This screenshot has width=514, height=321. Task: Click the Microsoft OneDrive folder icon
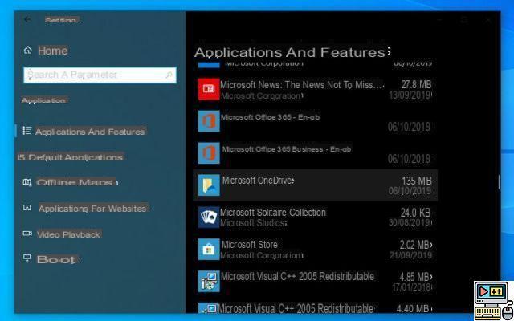click(209, 185)
